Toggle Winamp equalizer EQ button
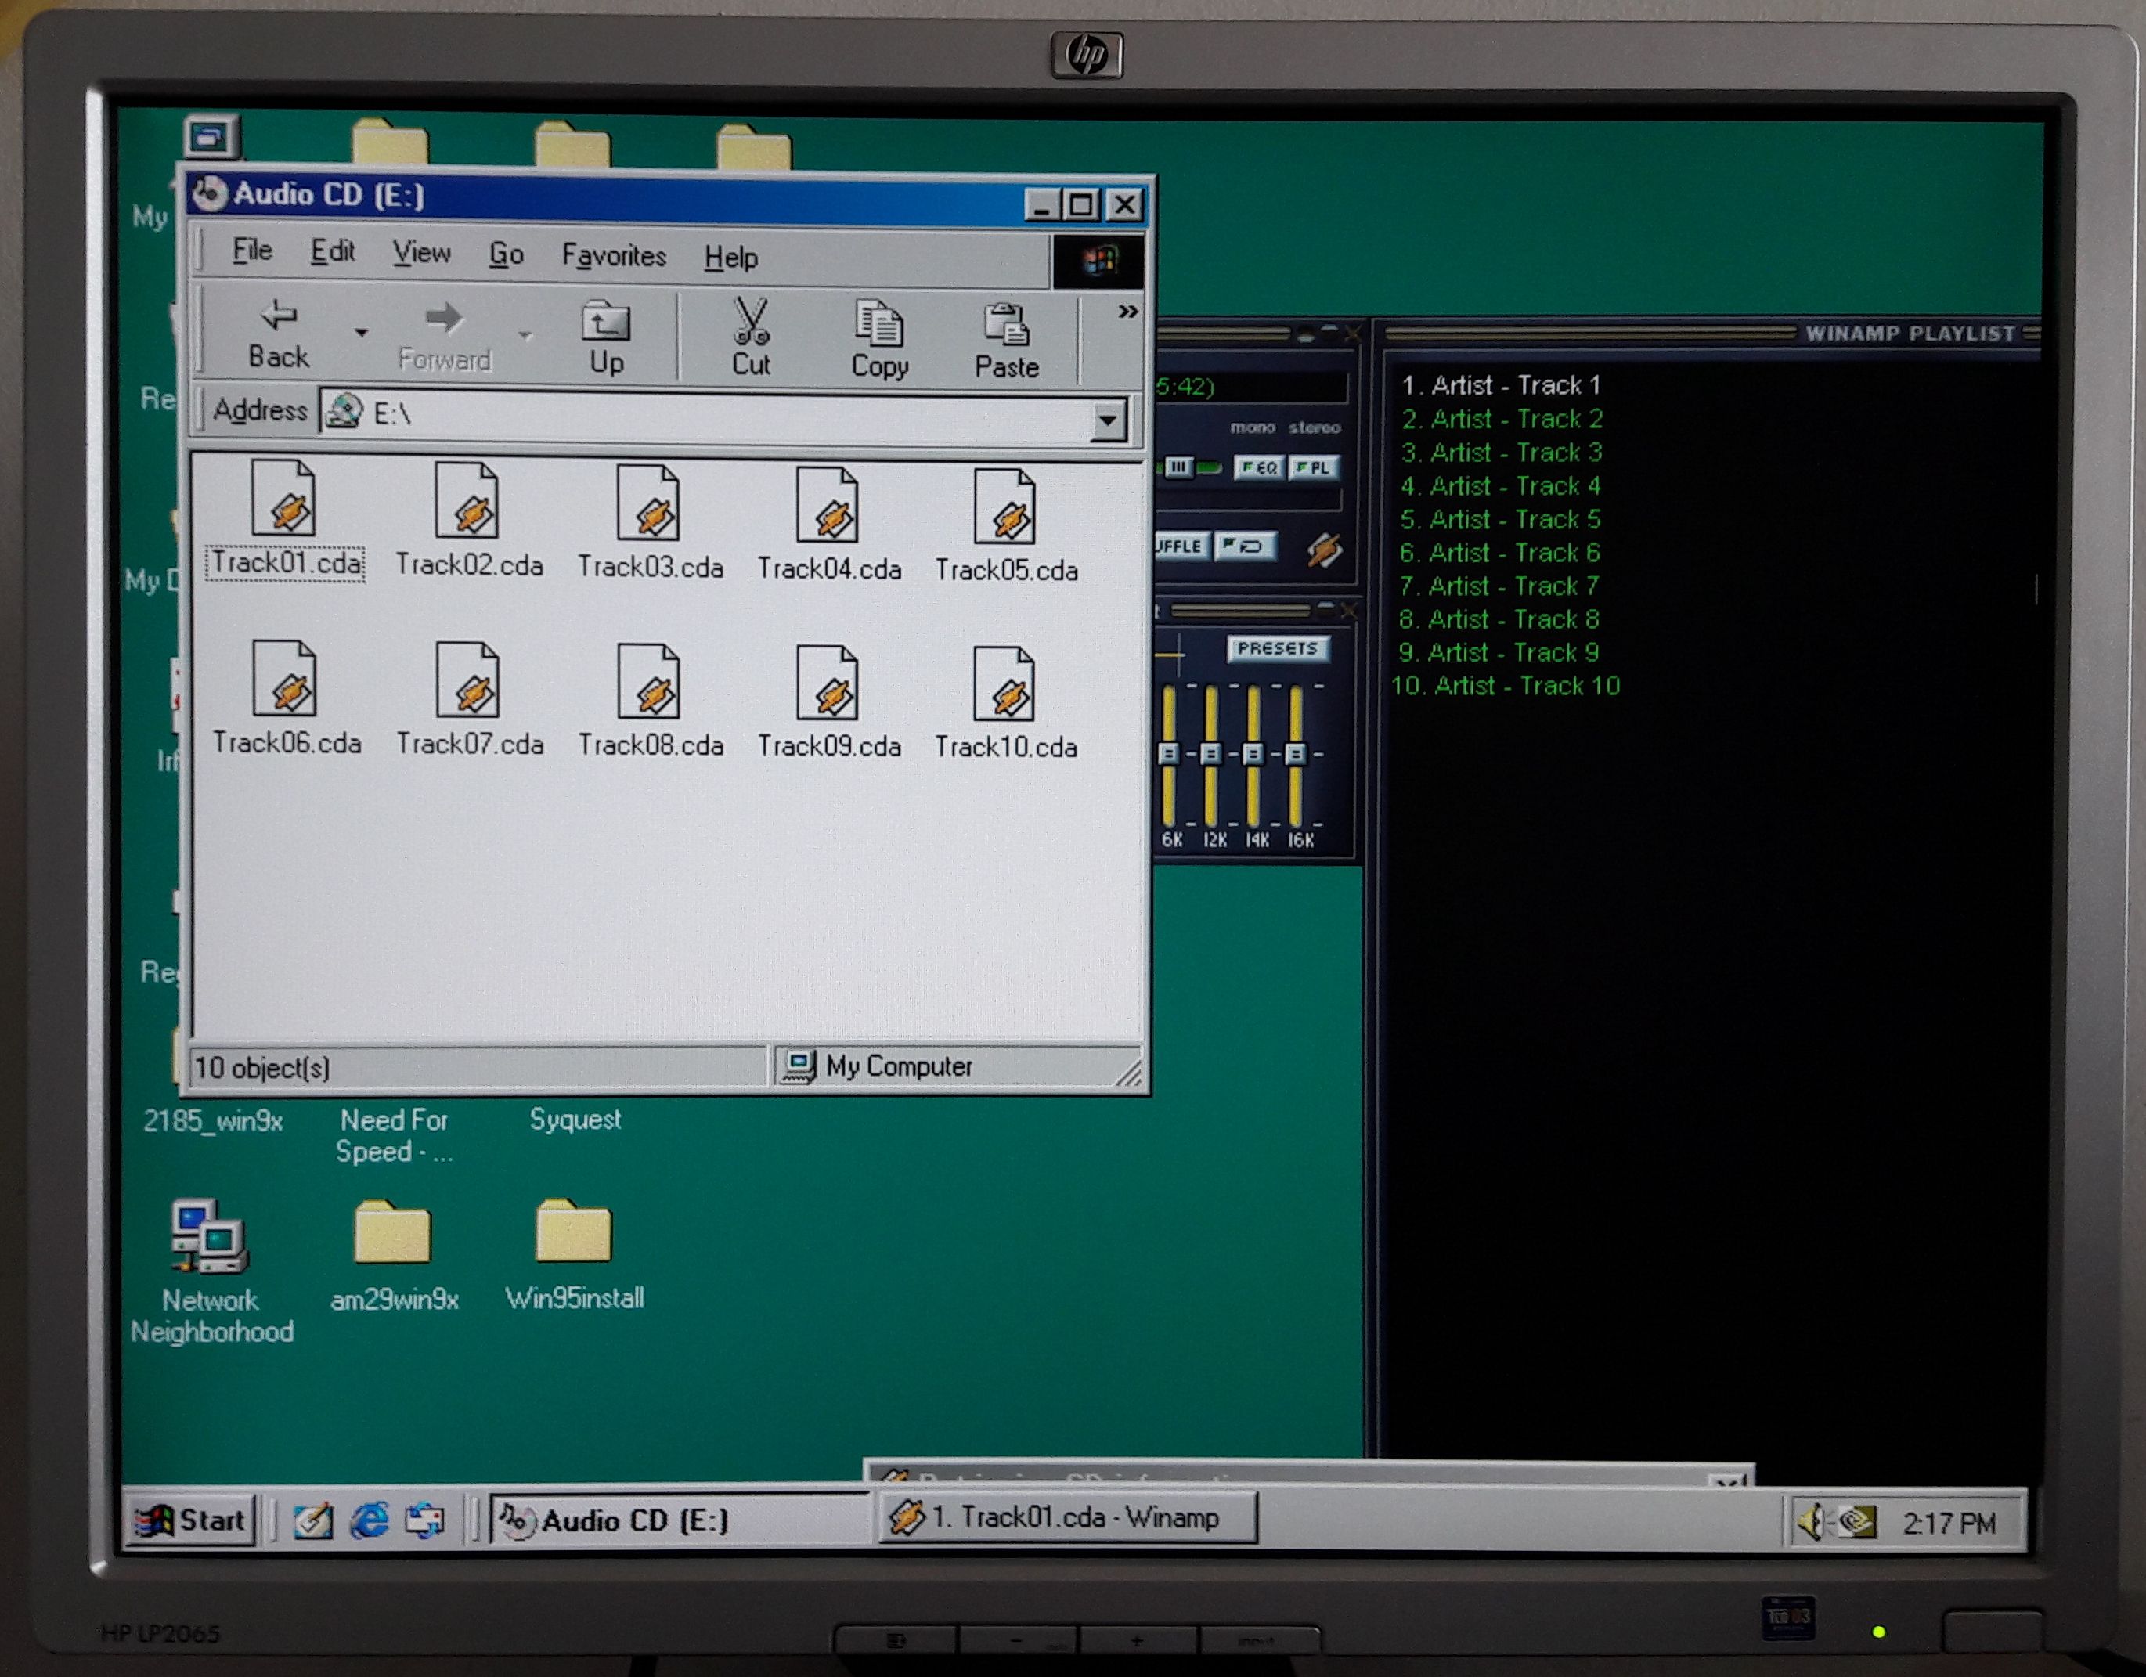 pyautogui.click(x=1259, y=467)
